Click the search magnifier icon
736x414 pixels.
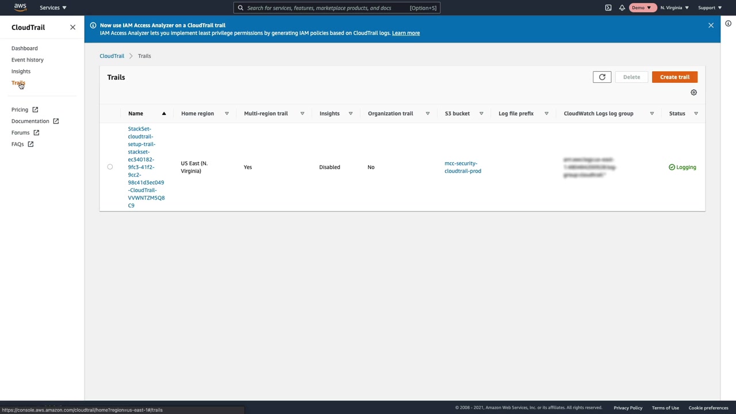[x=240, y=8]
